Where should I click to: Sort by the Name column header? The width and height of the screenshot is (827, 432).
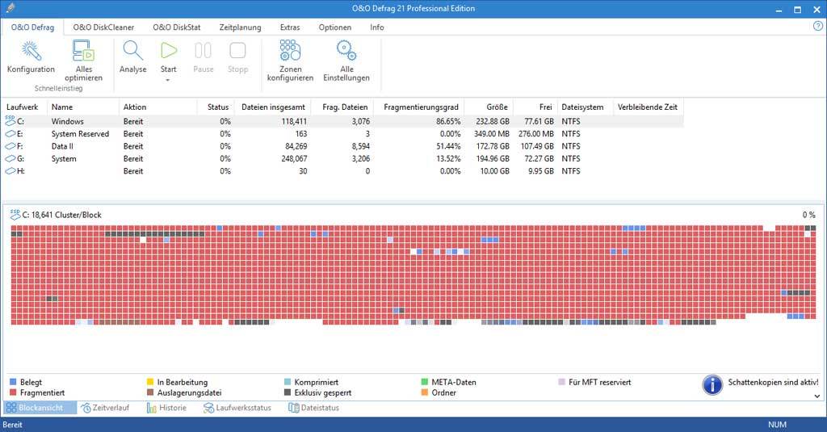coord(83,107)
